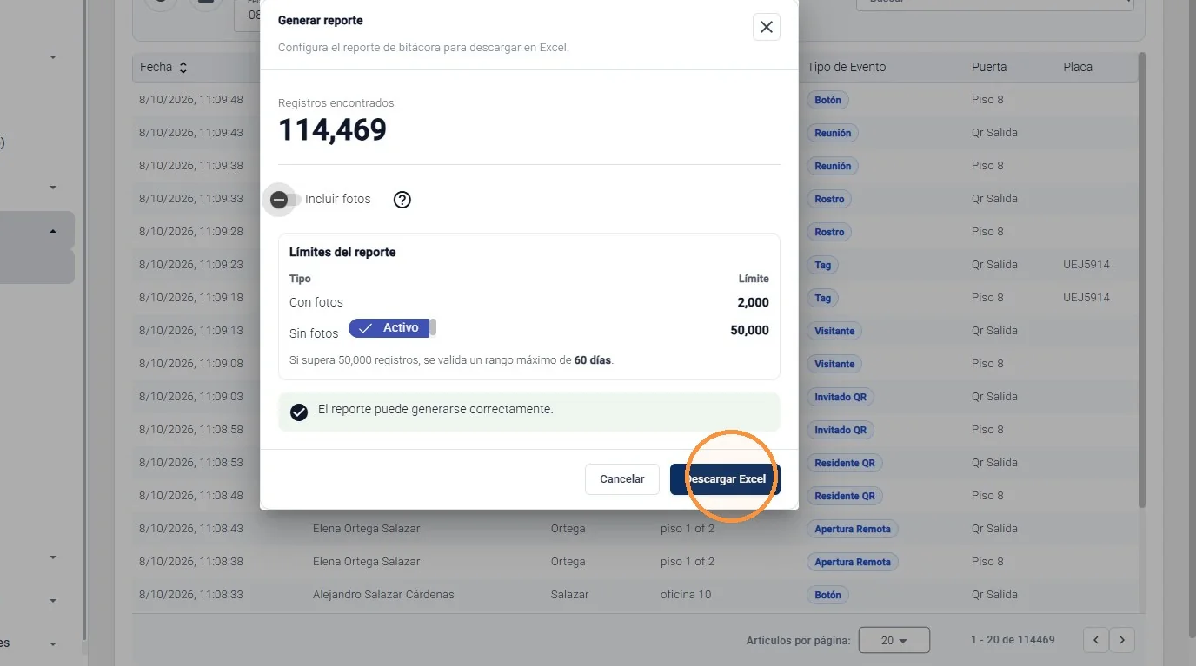Image resolution: width=1196 pixels, height=666 pixels.
Task: Click the Cancelar button
Action: (622, 479)
